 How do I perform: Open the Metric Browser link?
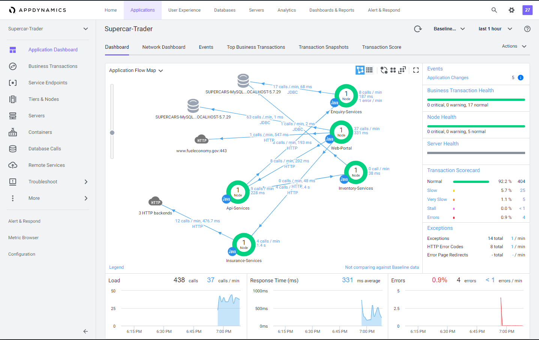23,238
